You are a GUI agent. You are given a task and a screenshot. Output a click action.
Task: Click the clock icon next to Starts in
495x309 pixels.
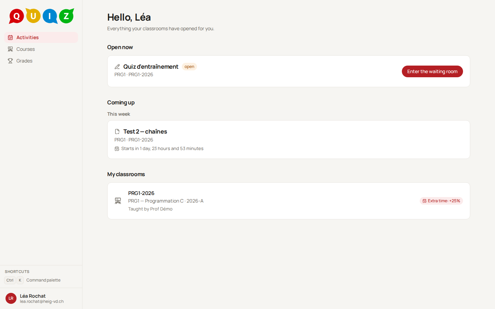[x=117, y=149]
